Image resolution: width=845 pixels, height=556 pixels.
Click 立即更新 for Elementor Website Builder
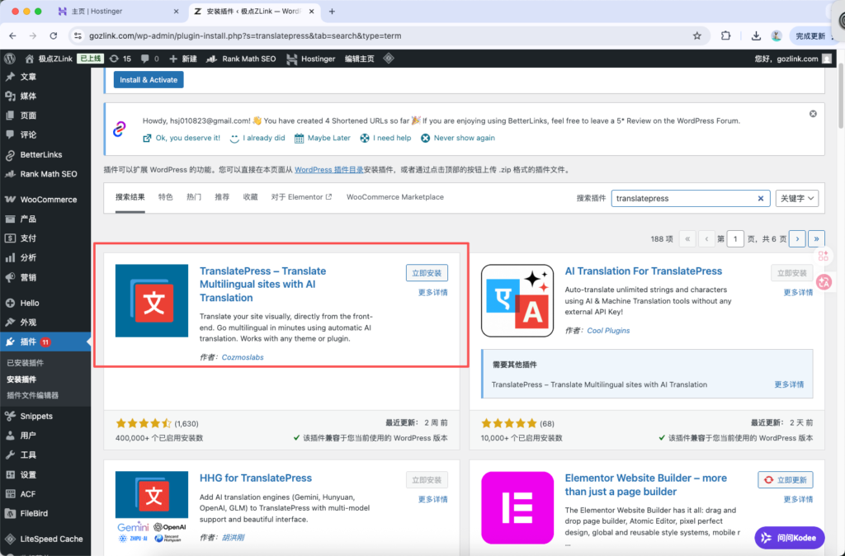point(786,480)
